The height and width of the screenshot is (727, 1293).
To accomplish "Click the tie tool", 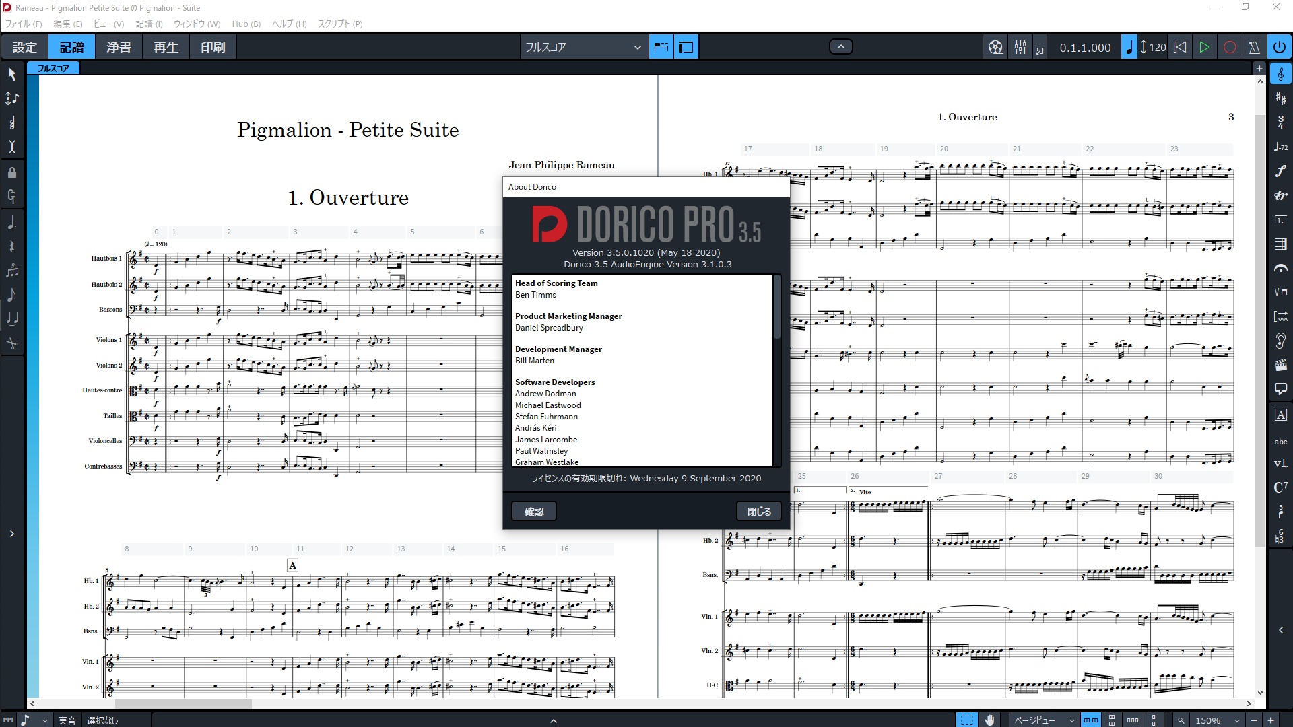I will click(x=12, y=319).
